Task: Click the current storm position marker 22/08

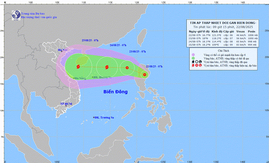Action: [144, 75]
